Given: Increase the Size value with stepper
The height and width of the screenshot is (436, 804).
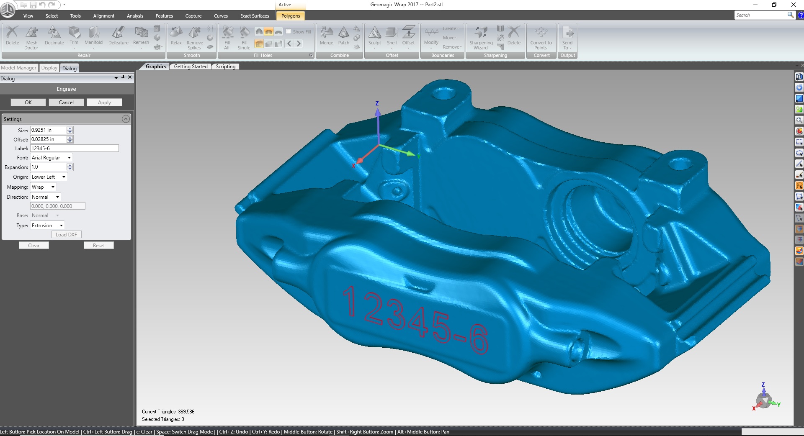Looking at the screenshot, I should (x=70, y=128).
